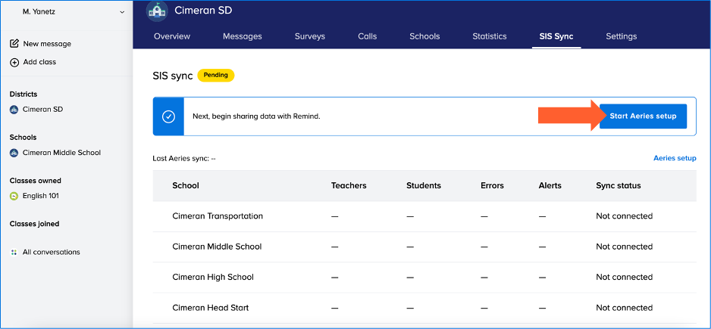Click the English 101 class icon
This screenshot has height=329, width=711.
[x=14, y=196]
